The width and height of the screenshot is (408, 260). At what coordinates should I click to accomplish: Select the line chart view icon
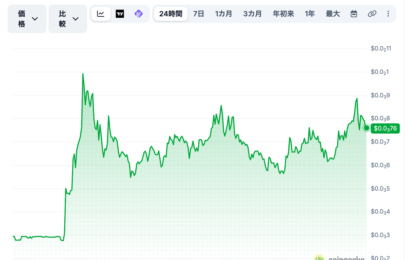pos(101,14)
